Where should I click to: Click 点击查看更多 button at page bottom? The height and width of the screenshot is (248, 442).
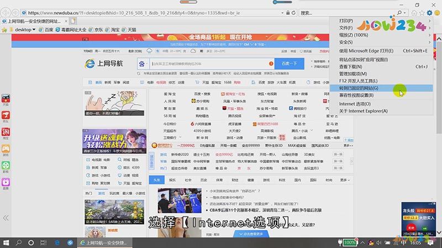click(x=251, y=234)
